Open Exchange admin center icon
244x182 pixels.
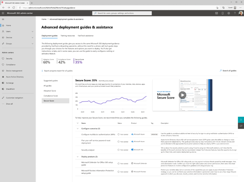[x=3, y=83]
